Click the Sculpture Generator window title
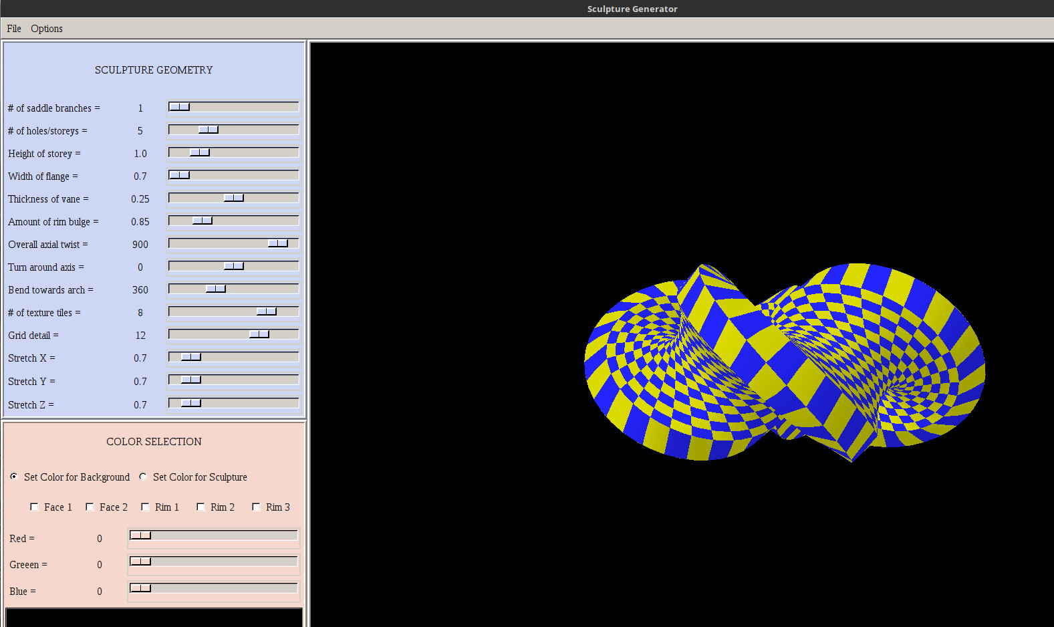The image size is (1054, 627). coord(632,9)
